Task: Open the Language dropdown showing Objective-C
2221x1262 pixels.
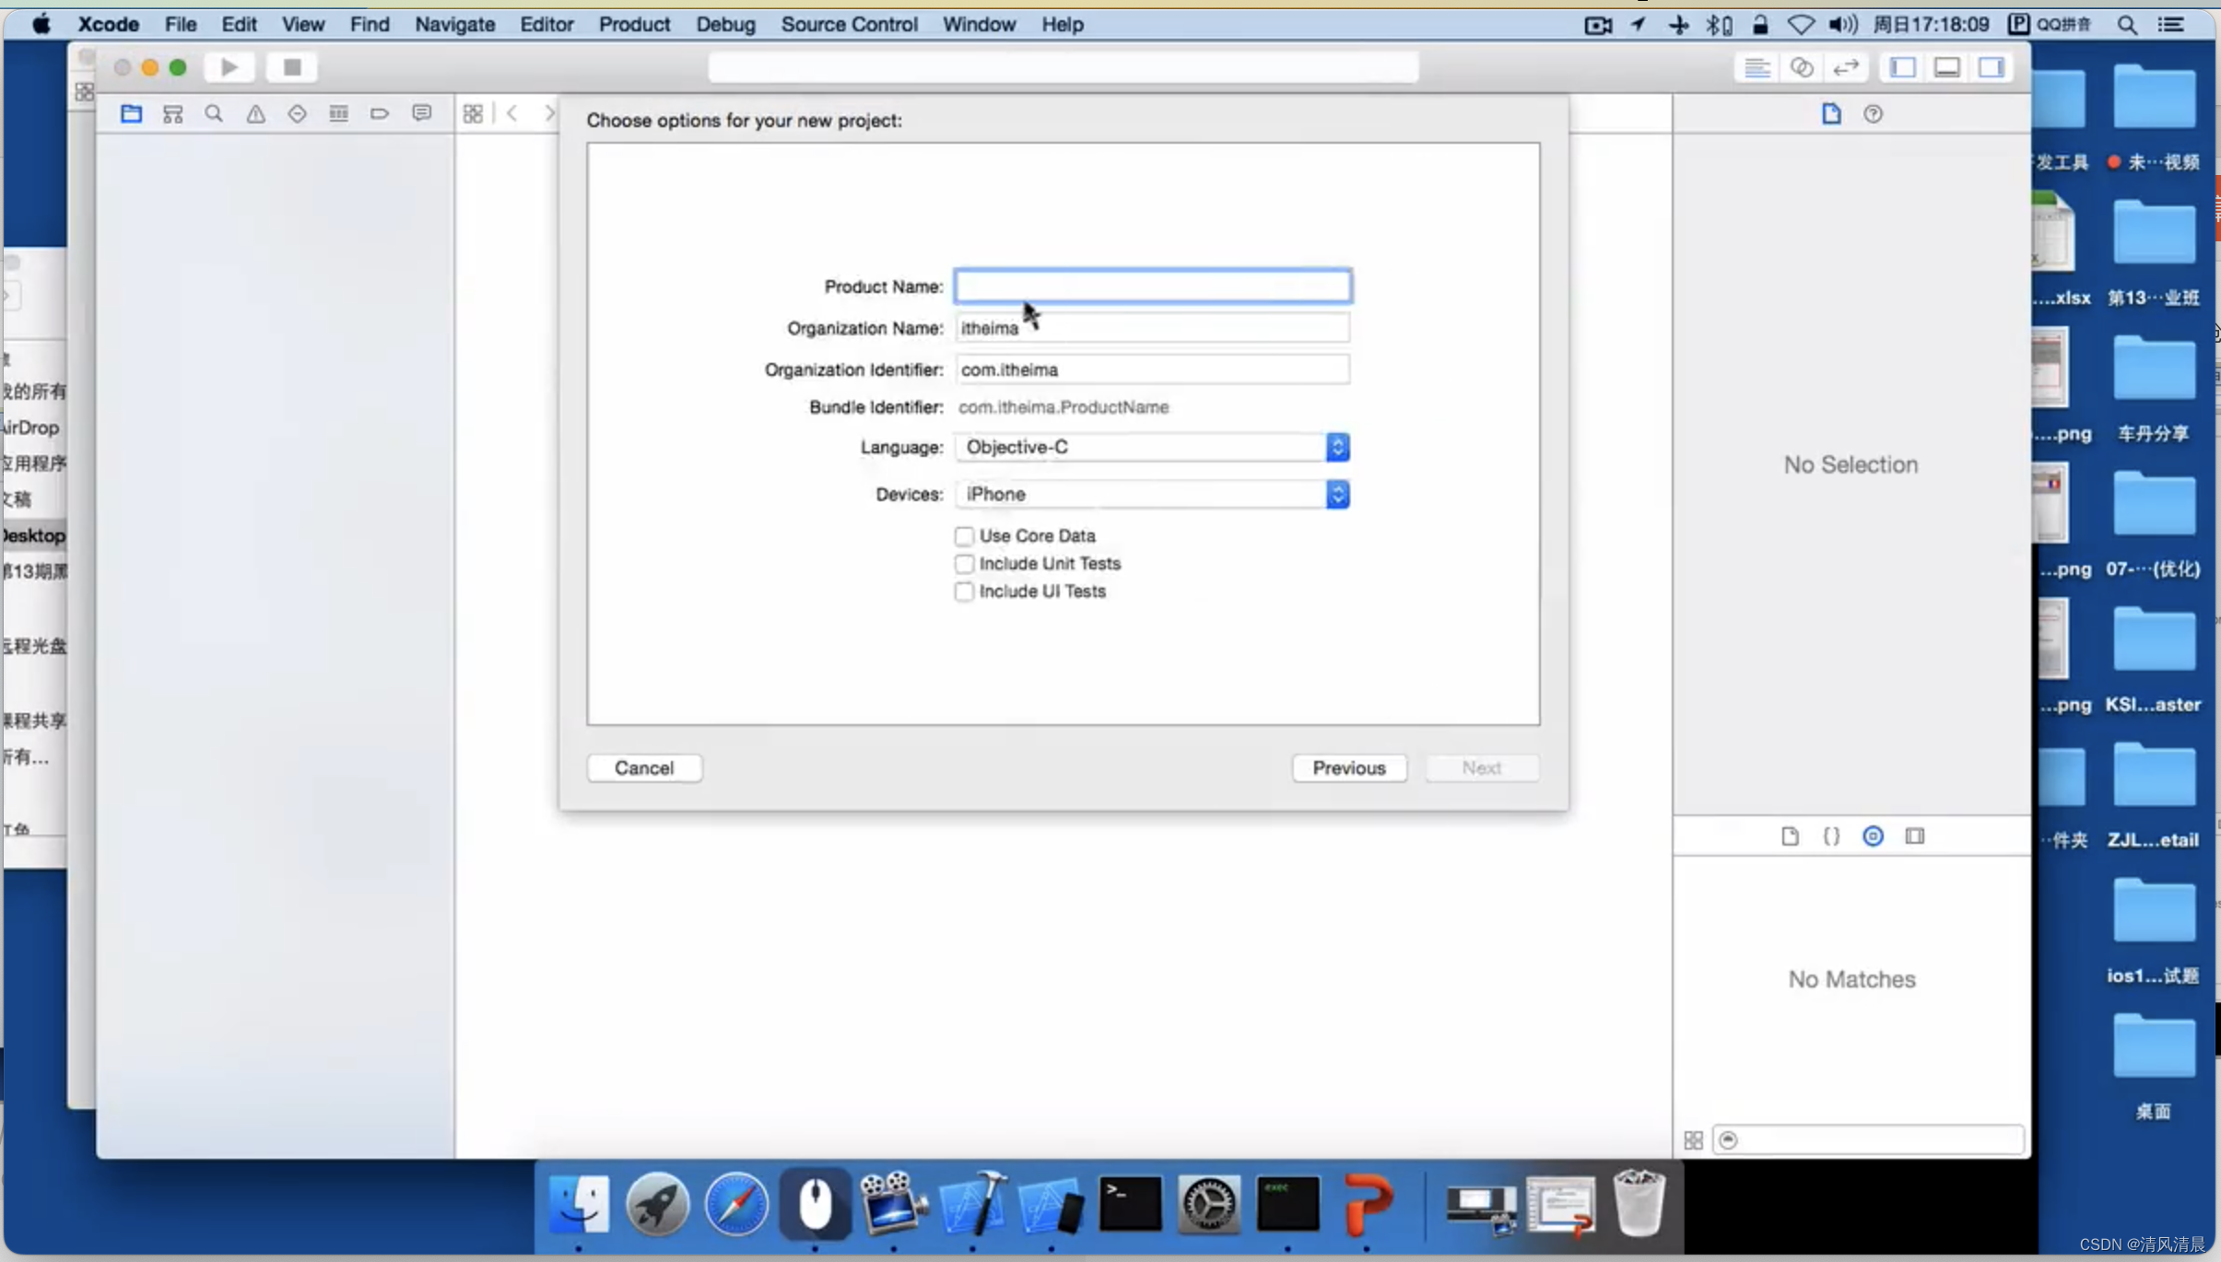Action: 1152,447
